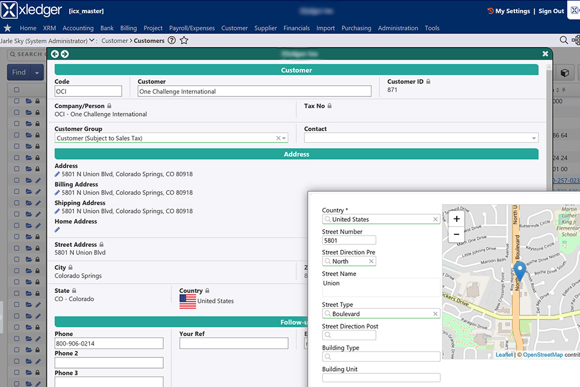This screenshot has width=580, height=387.
Task: Click the Street Number field
Action: [349, 240]
